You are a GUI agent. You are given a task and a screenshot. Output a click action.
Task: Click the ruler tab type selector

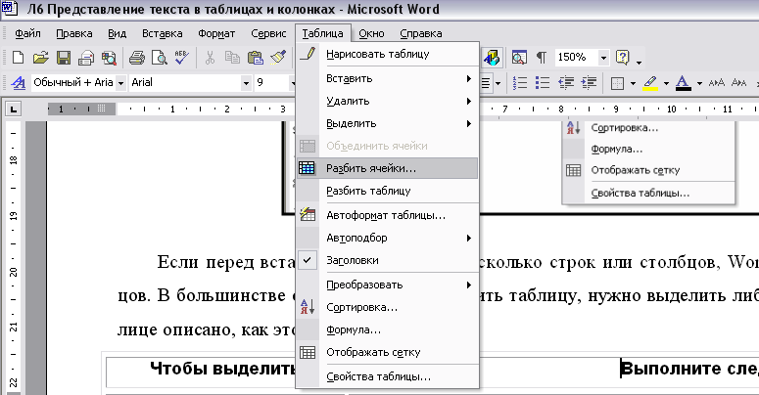pyautogui.click(x=13, y=110)
